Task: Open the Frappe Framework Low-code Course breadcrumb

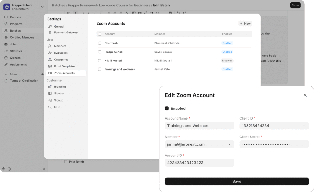Action: 109,6
